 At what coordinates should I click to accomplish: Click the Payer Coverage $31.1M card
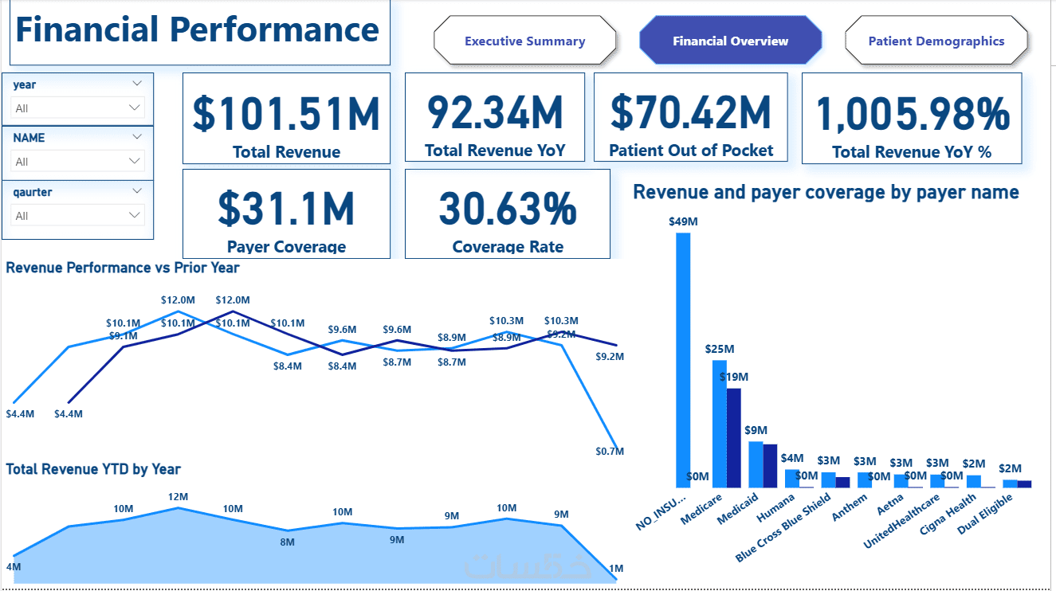pyautogui.click(x=286, y=213)
